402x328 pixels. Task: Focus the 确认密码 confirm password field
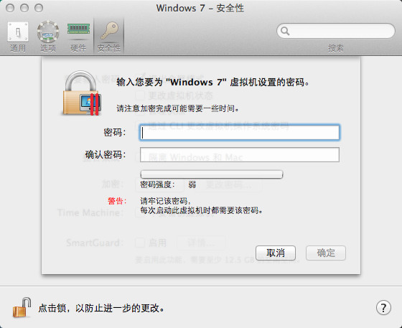240,154
